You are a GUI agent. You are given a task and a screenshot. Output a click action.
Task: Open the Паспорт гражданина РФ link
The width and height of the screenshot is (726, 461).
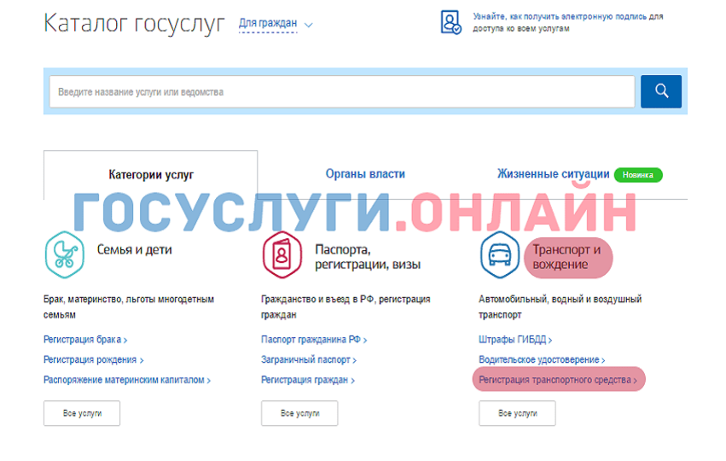coord(313,340)
